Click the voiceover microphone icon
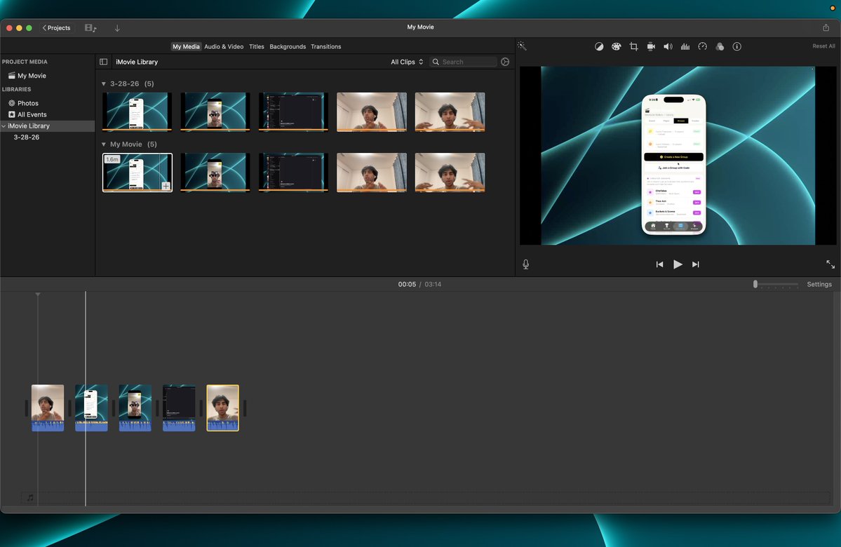The height and width of the screenshot is (547, 841). (x=525, y=264)
